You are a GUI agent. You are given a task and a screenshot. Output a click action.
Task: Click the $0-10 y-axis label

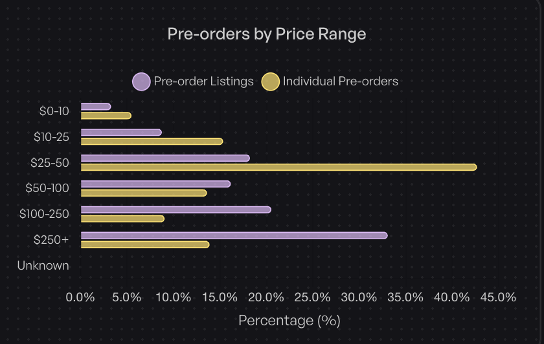click(x=54, y=111)
